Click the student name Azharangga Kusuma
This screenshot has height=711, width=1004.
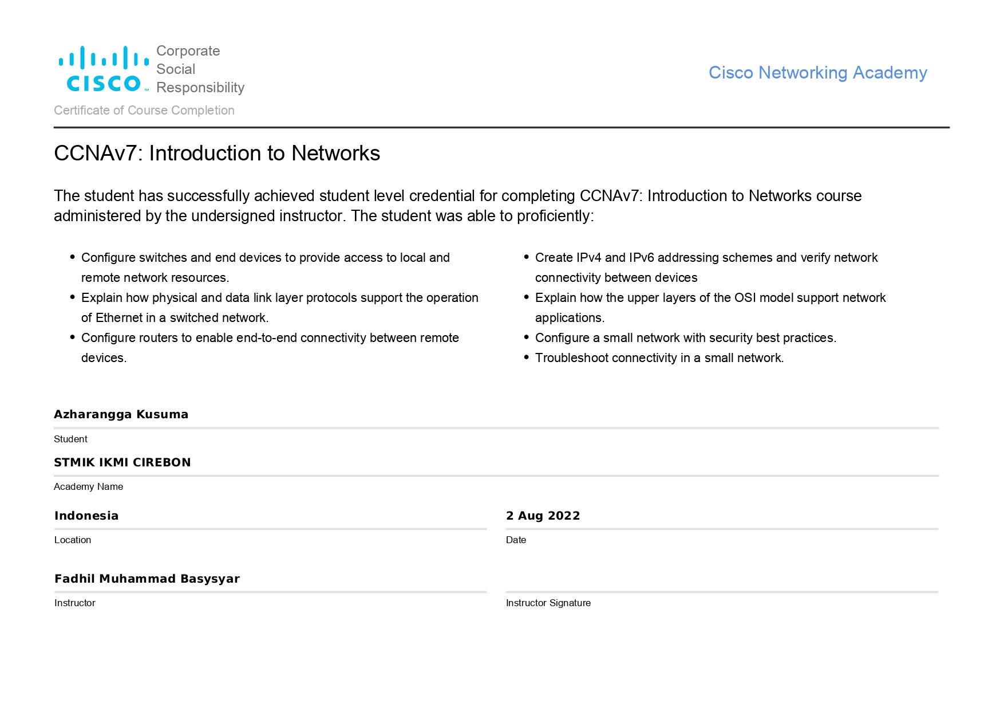click(x=121, y=414)
